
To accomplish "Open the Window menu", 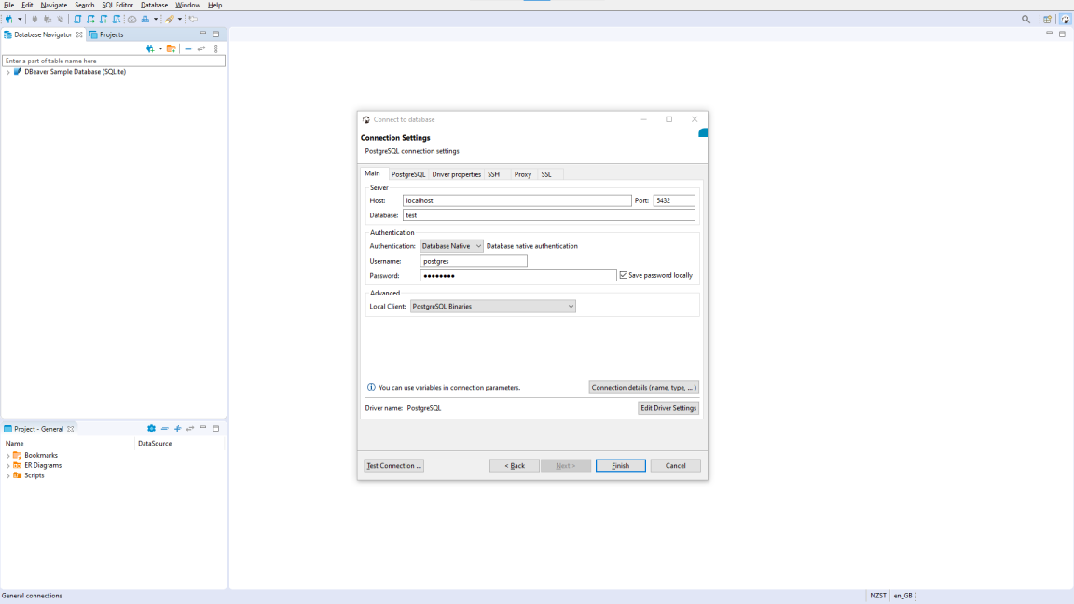I will [187, 5].
